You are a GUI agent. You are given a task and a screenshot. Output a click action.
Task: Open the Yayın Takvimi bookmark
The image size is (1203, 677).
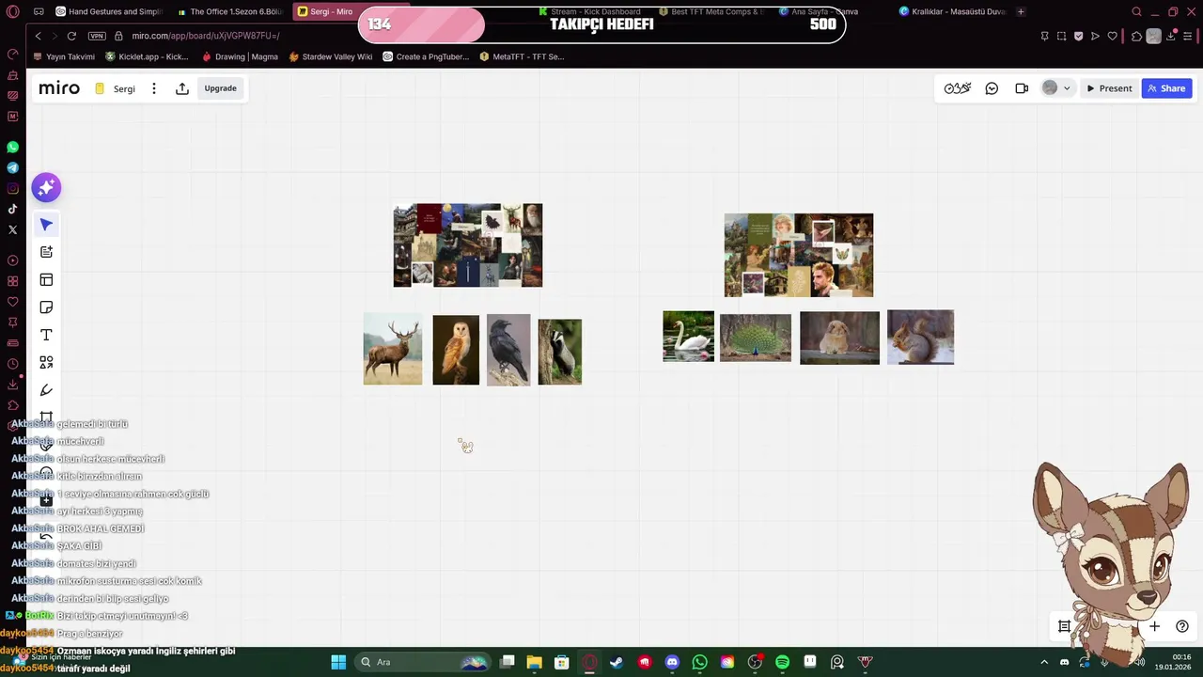pos(64,56)
